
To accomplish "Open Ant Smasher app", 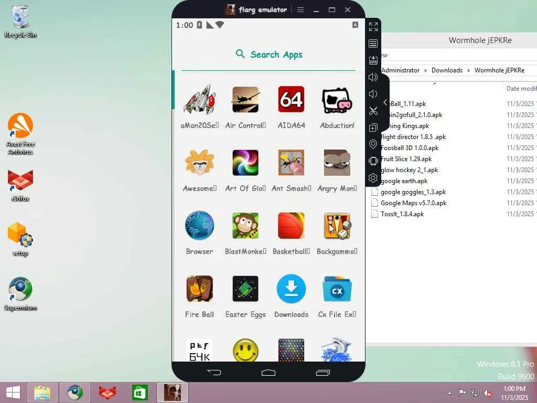I will click(x=291, y=163).
